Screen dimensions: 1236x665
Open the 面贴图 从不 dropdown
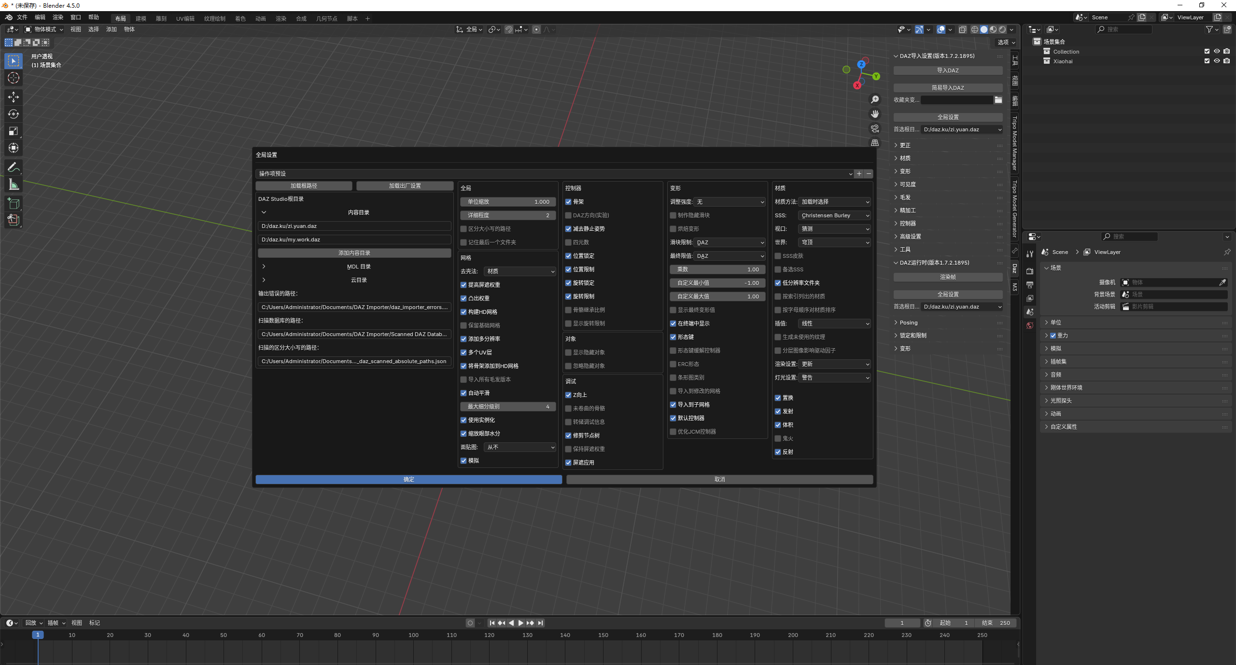pos(520,447)
